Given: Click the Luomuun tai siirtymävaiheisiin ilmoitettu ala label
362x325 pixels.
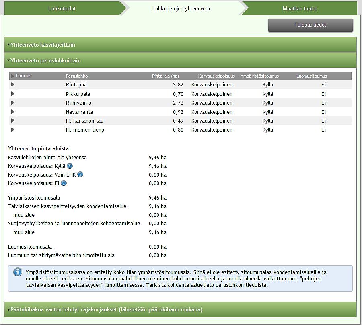Looking at the screenshot, I should 62,255.
